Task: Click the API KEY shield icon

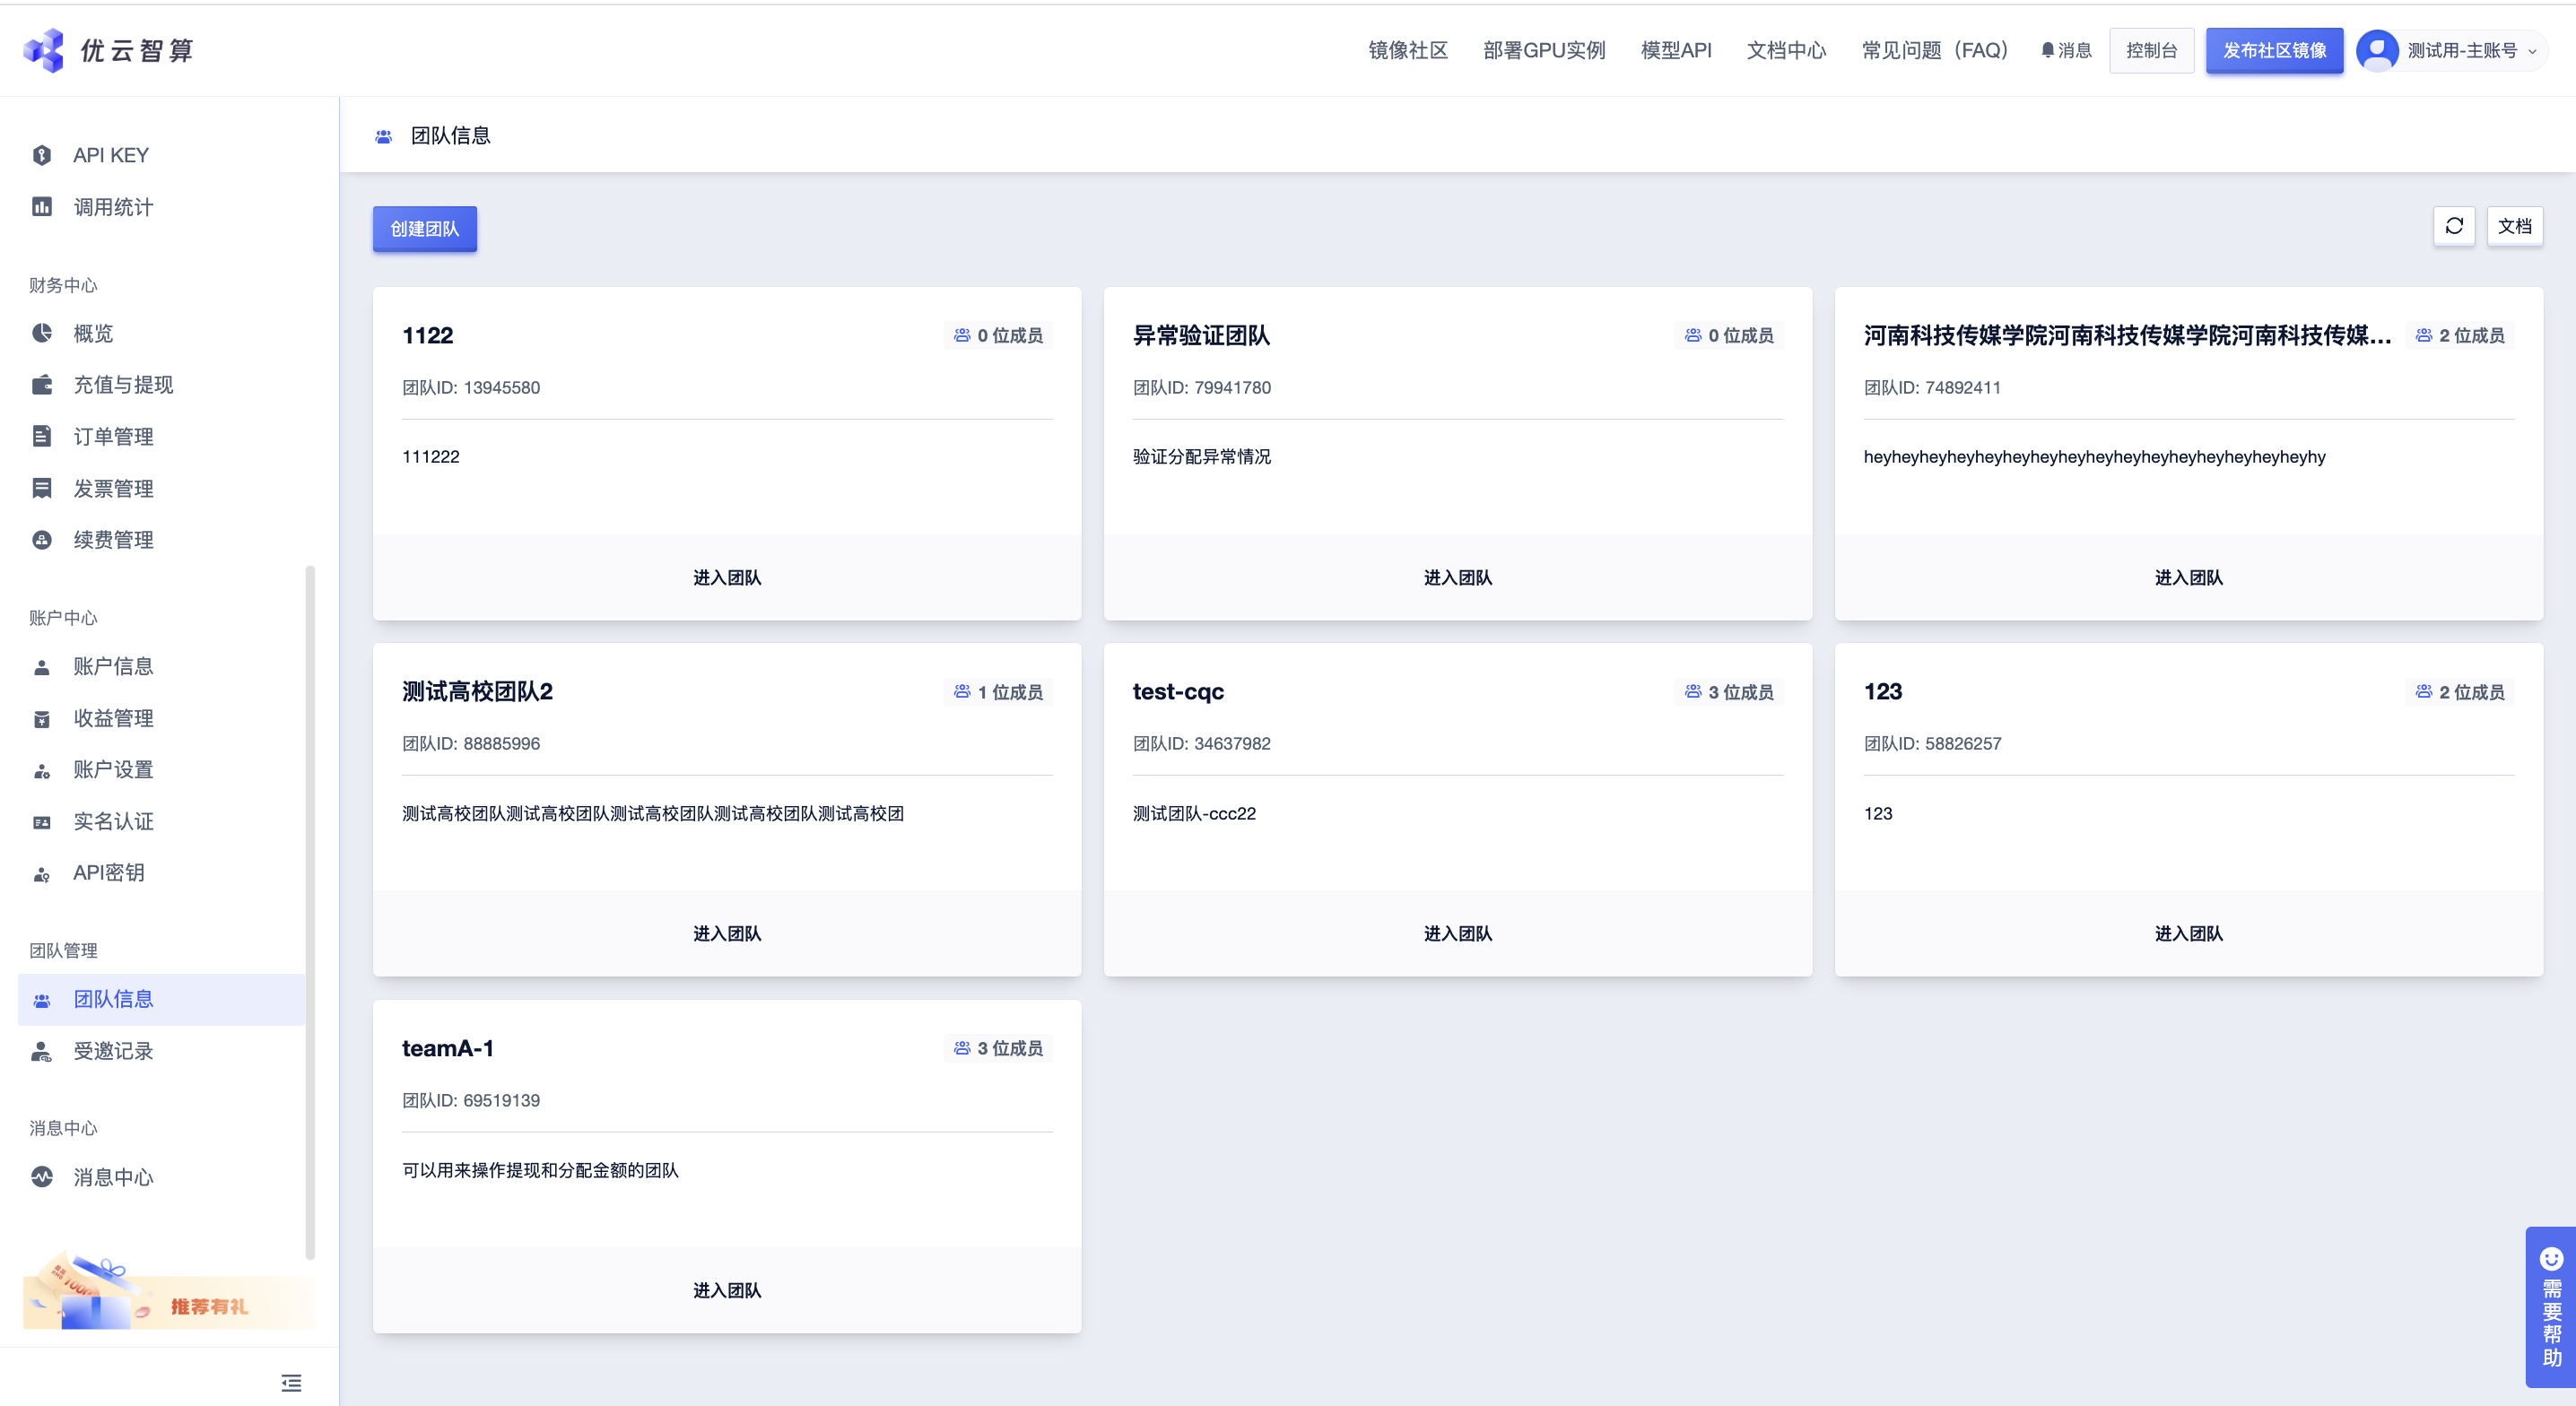Action: [42, 155]
